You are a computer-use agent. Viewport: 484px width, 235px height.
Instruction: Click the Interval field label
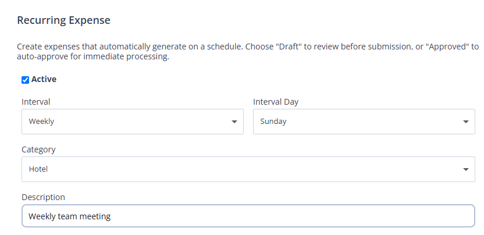[36, 102]
